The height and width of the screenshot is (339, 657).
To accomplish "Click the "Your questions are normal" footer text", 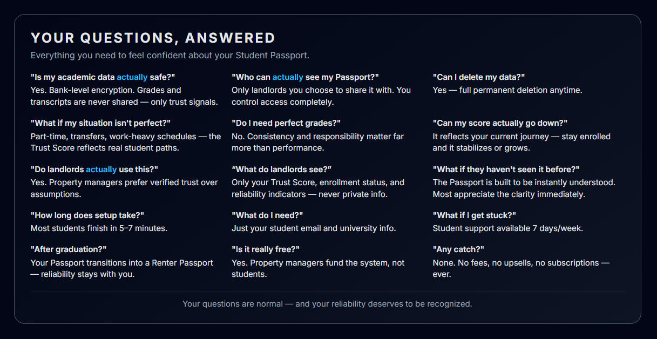I will point(327,304).
